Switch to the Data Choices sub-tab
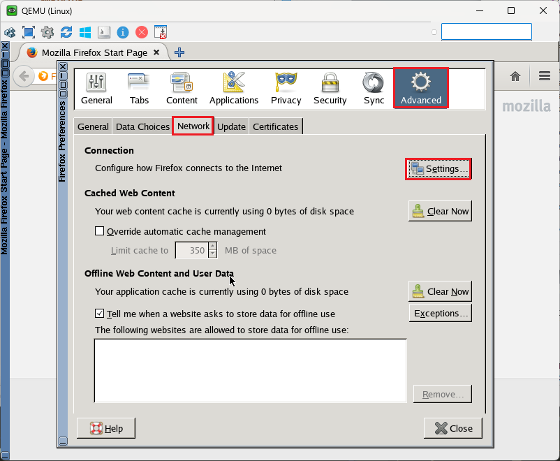This screenshot has height=461, width=560. coord(142,126)
